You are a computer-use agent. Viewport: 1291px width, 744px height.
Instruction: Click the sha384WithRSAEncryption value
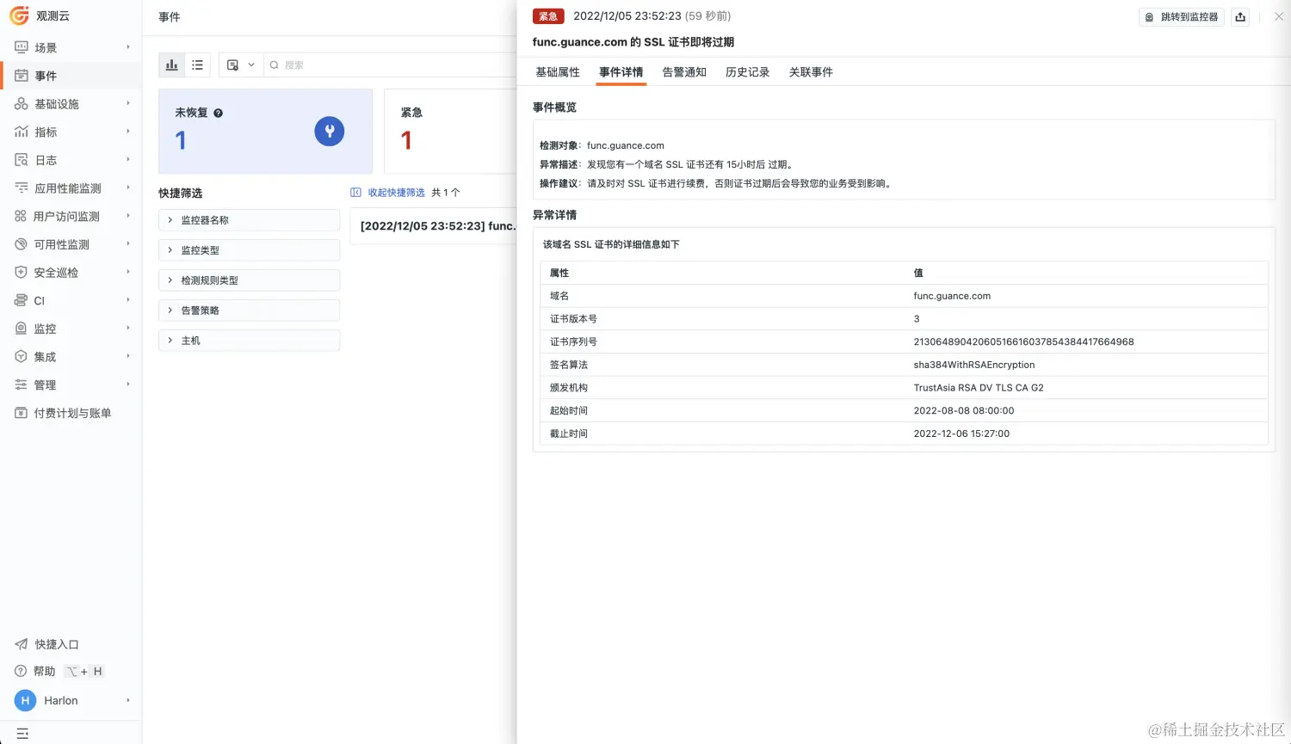pyautogui.click(x=974, y=365)
